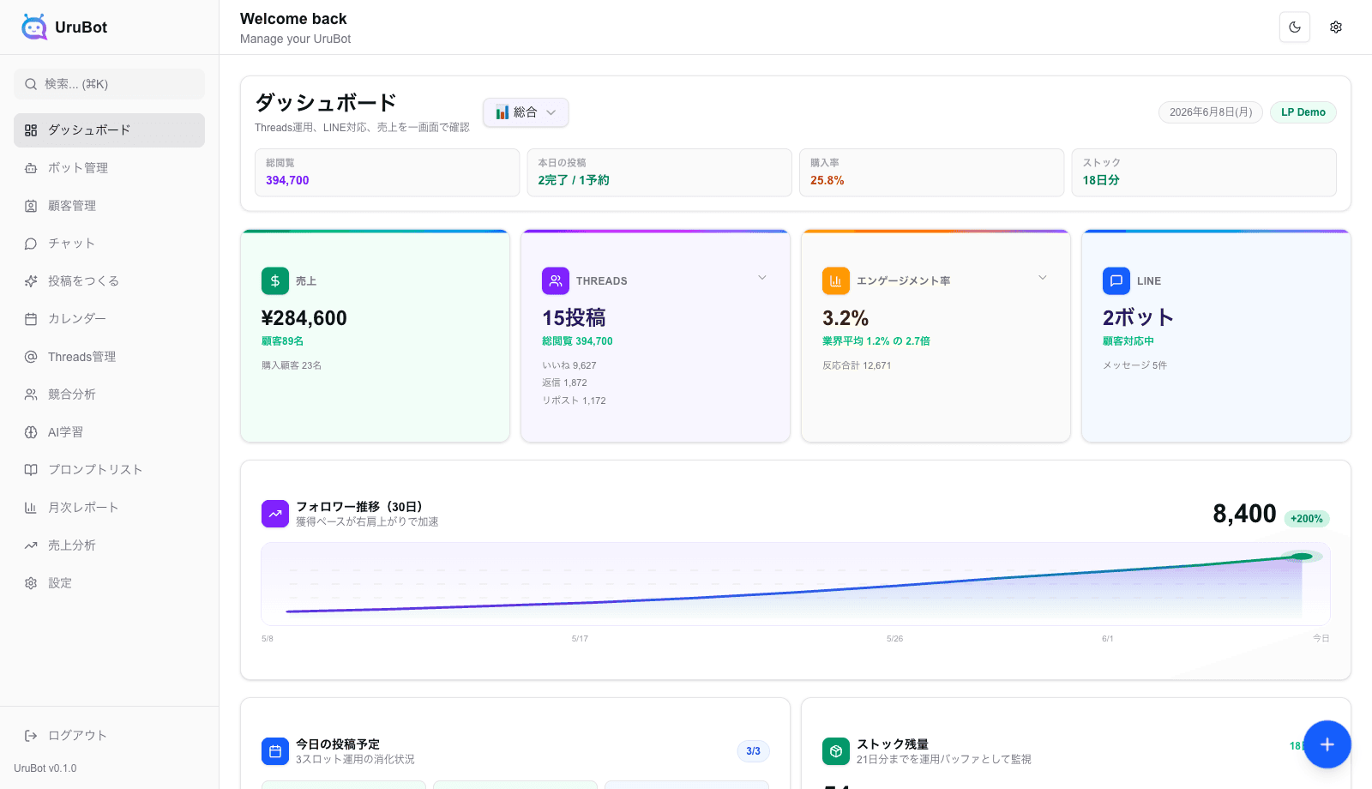
Task: Open ボット管理 from the sidebar
Action: (109, 168)
